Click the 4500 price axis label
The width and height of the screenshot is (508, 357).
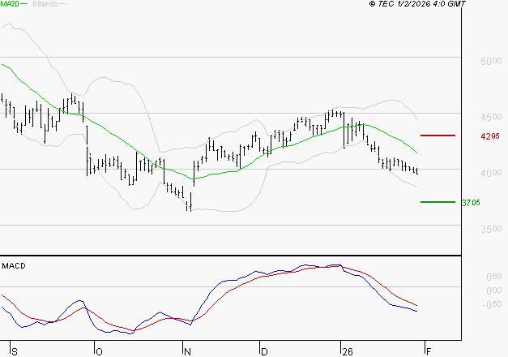[491, 117]
